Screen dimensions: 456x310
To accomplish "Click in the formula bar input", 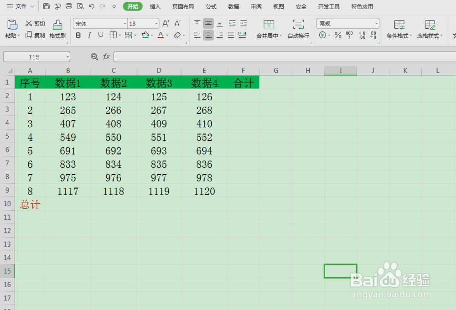I will 285,57.
